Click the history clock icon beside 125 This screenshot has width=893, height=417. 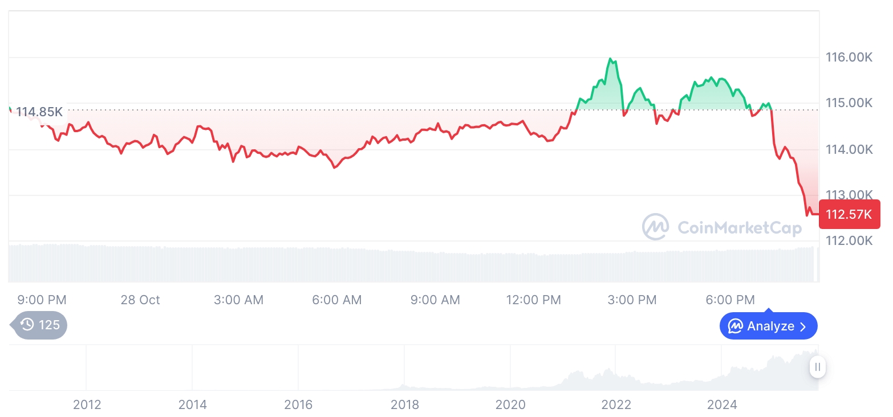point(27,325)
